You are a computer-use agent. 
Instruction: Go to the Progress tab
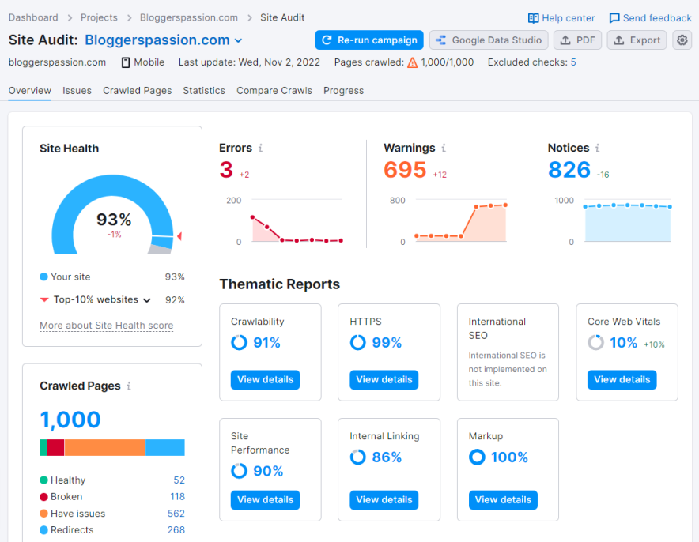(344, 90)
